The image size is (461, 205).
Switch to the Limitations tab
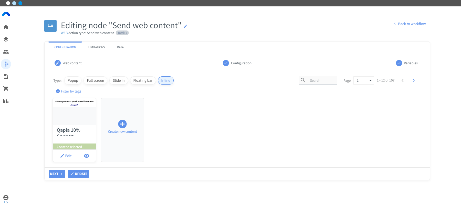(97, 47)
